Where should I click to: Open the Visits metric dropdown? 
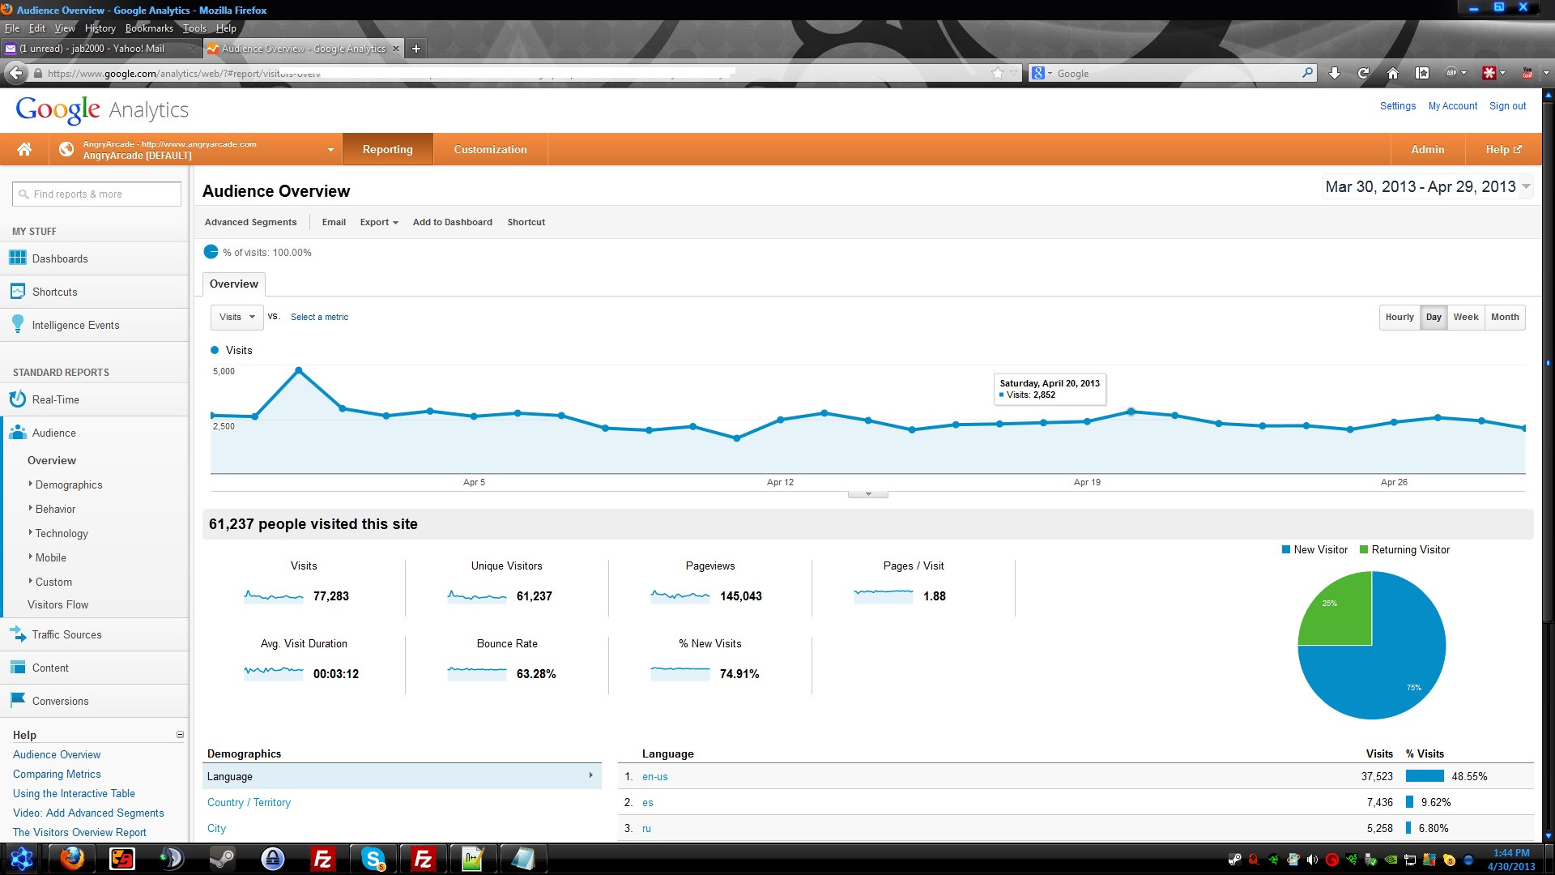236,317
